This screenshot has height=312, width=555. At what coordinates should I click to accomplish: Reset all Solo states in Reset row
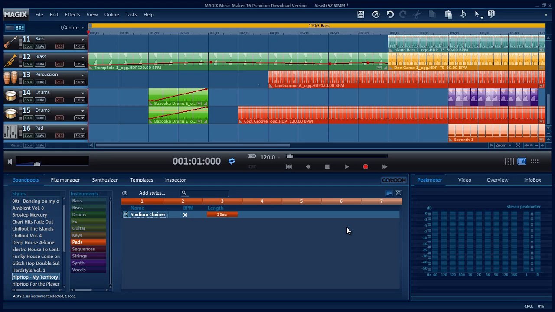pyautogui.click(x=28, y=146)
